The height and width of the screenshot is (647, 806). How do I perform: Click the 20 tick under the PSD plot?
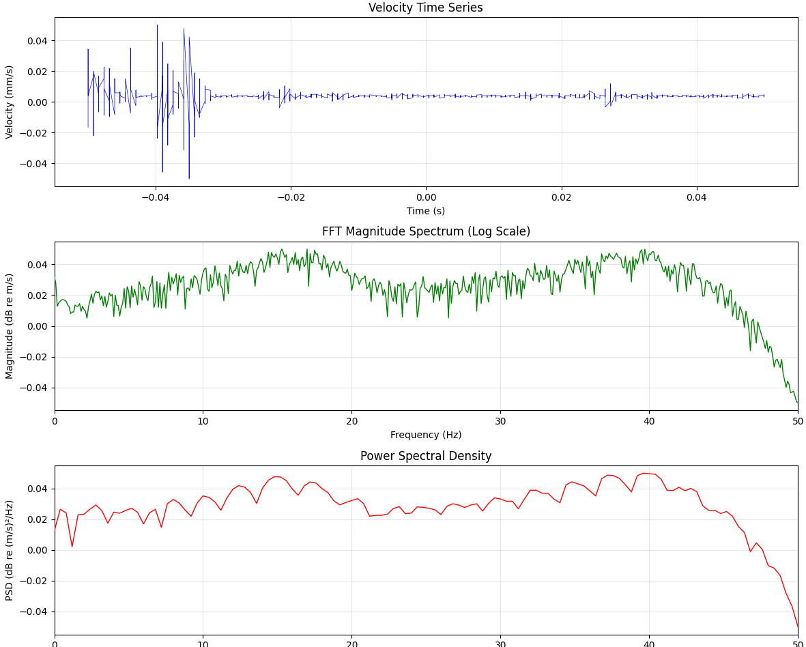351,643
